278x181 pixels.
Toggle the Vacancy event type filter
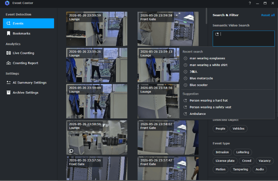265,161
